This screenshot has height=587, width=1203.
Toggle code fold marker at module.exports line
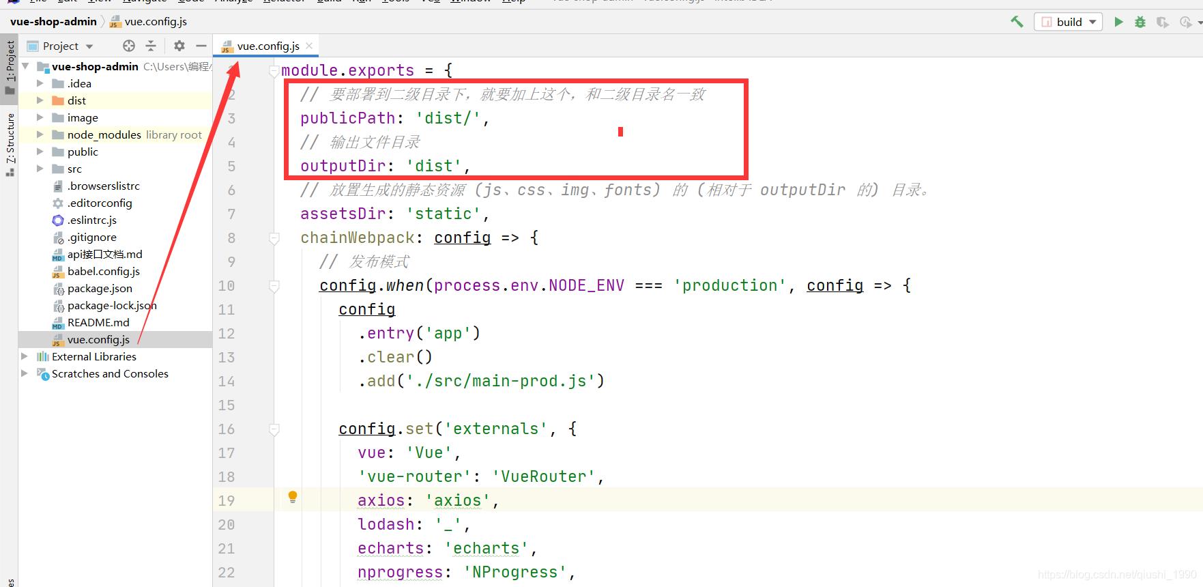tap(274, 70)
